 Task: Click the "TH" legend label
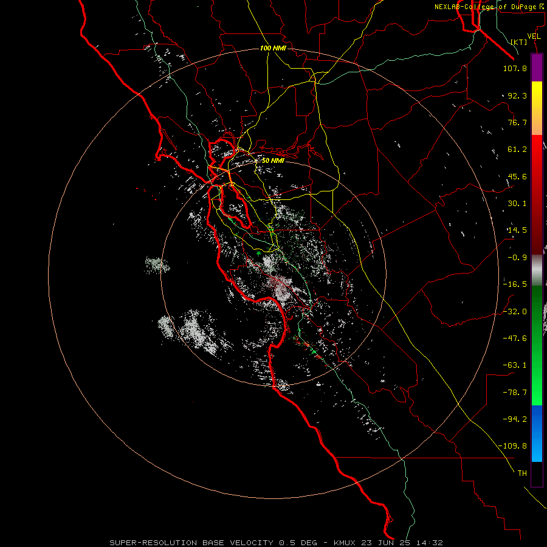pos(522,473)
